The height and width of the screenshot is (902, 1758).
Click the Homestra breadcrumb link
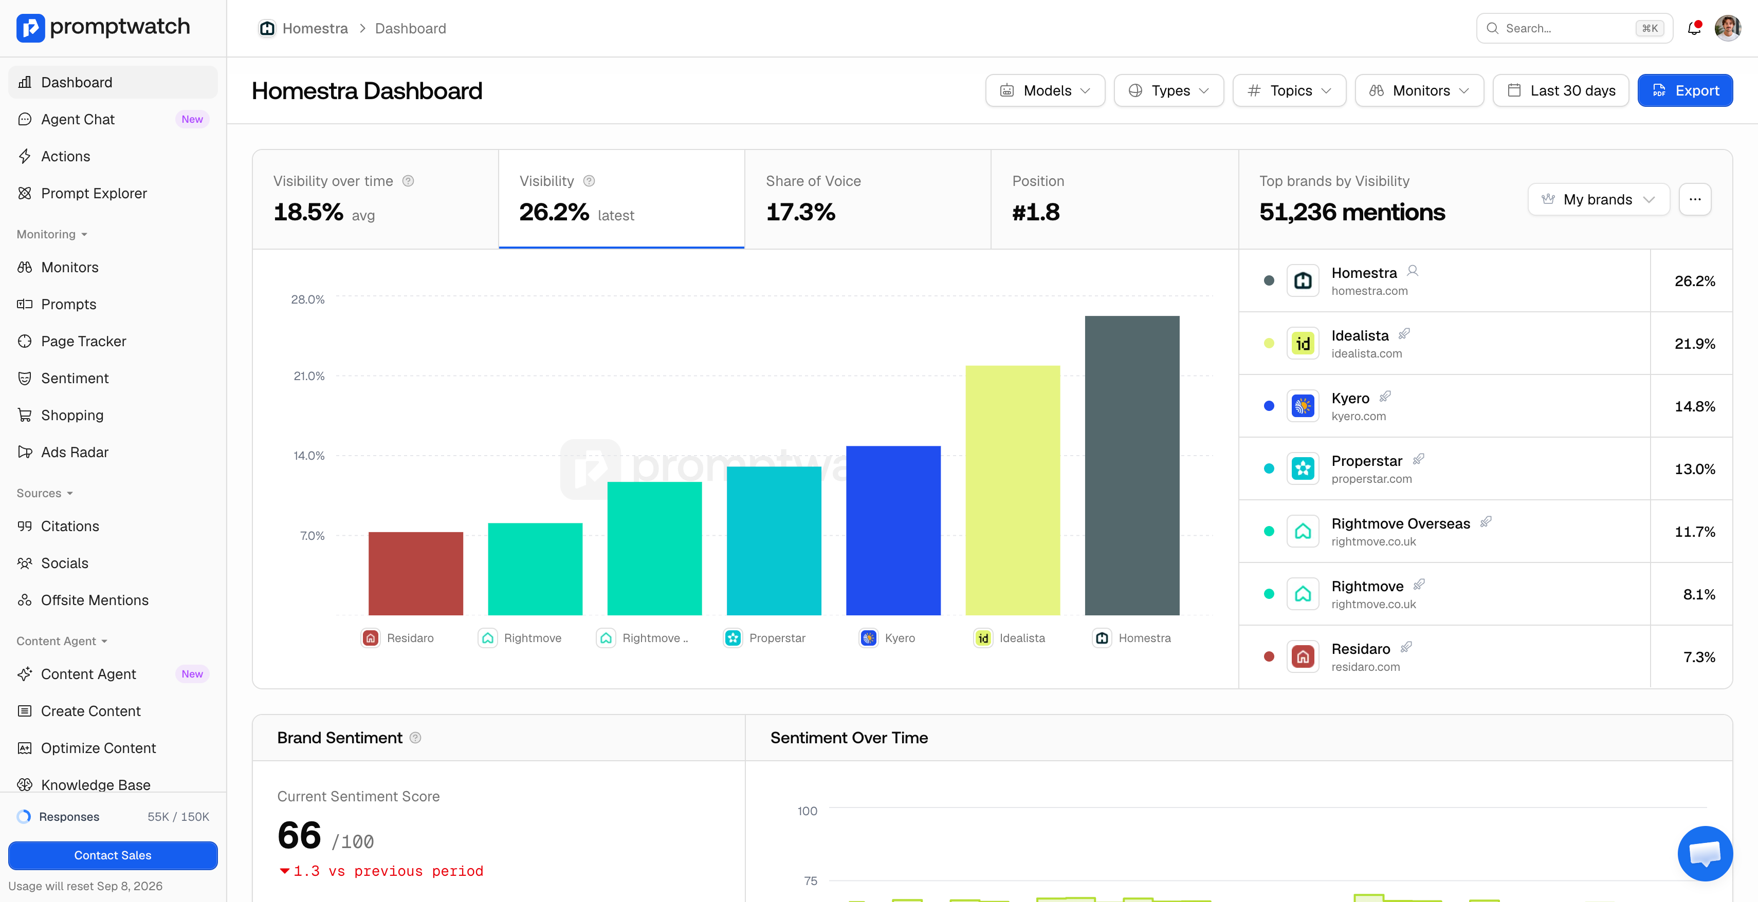pos(315,28)
